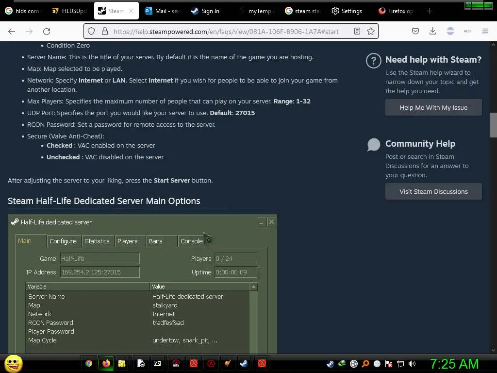Open the smiley face start button
Image resolution: width=497 pixels, height=373 pixels.
13,363
